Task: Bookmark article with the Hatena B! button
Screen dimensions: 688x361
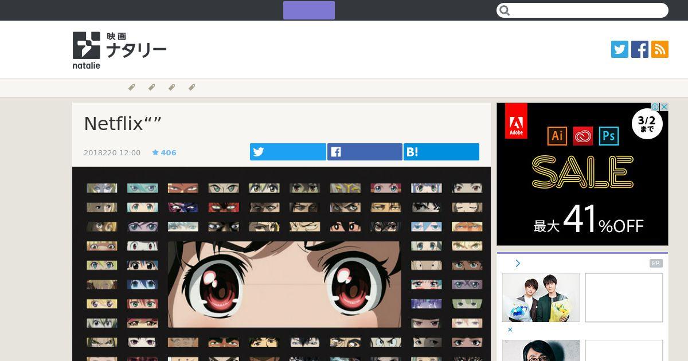Action: pos(441,152)
